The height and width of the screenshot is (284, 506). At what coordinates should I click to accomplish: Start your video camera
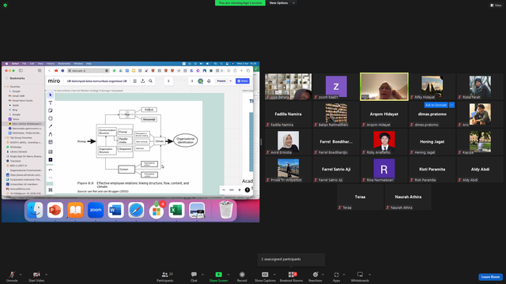point(36,276)
